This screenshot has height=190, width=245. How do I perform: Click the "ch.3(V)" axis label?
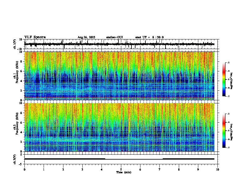[15, 160]
